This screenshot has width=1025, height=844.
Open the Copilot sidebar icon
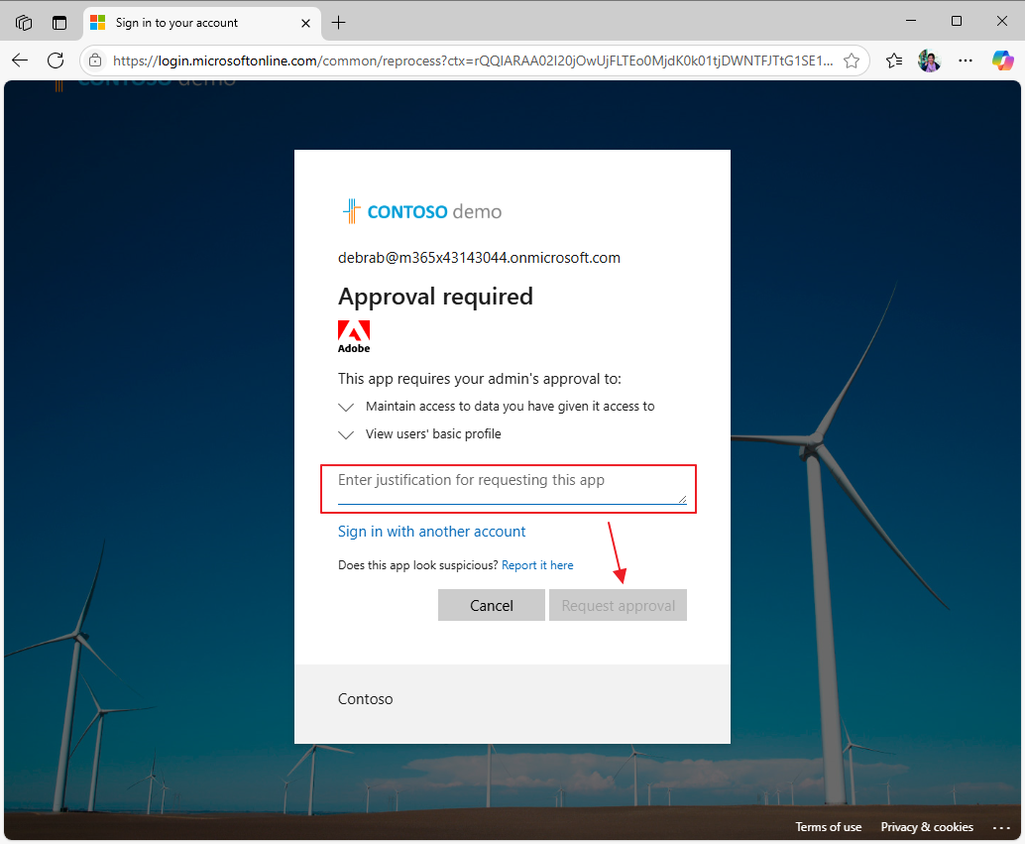pyautogui.click(x=1002, y=60)
